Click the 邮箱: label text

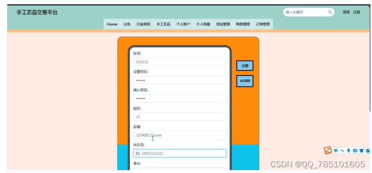[137, 127]
